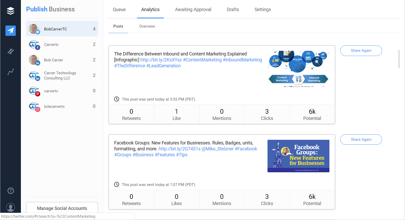Click the #InboundMarketing hashtag
Screen dimensions: 405x220
[242, 60]
